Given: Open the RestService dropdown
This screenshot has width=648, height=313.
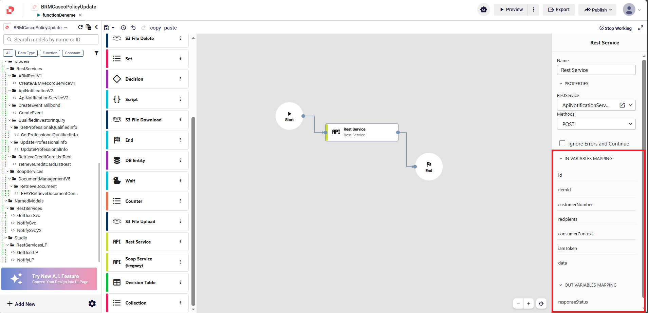Looking at the screenshot, I should (x=630, y=105).
